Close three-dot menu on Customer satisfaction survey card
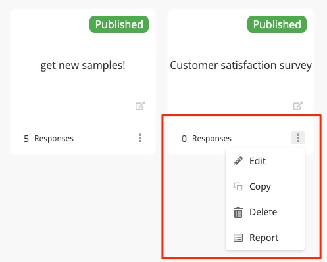327x262 pixels. coord(298,138)
